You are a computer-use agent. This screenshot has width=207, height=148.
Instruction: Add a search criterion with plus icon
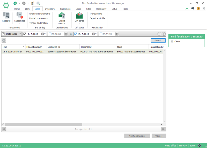tap(164, 34)
